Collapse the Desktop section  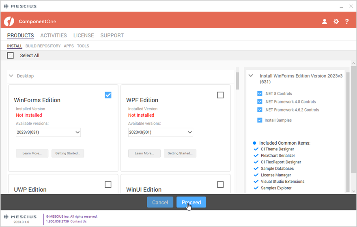(11, 76)
